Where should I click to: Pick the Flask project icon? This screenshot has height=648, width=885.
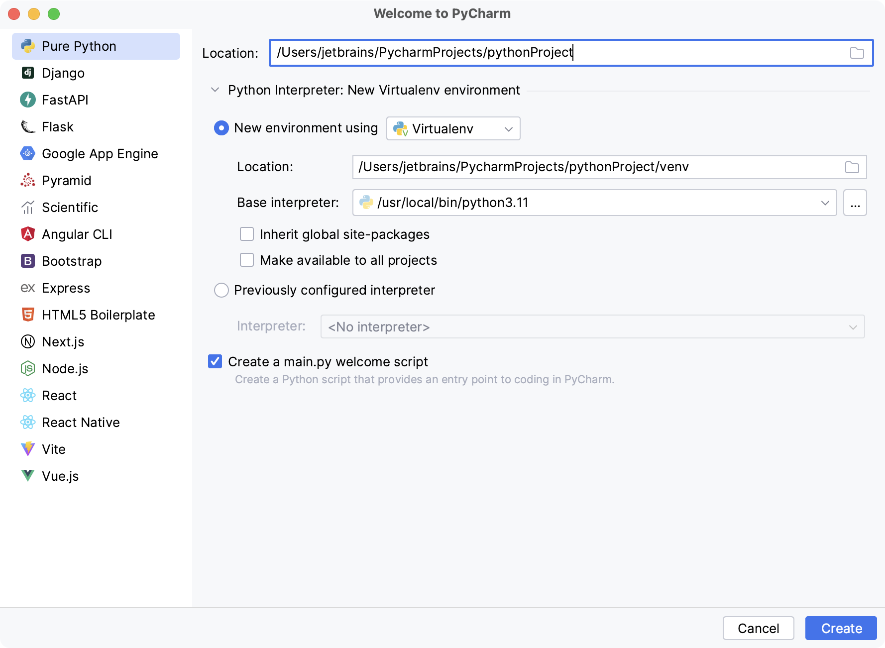(28, 127)
